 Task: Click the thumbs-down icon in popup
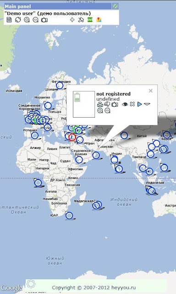click(x=107, y=104)
